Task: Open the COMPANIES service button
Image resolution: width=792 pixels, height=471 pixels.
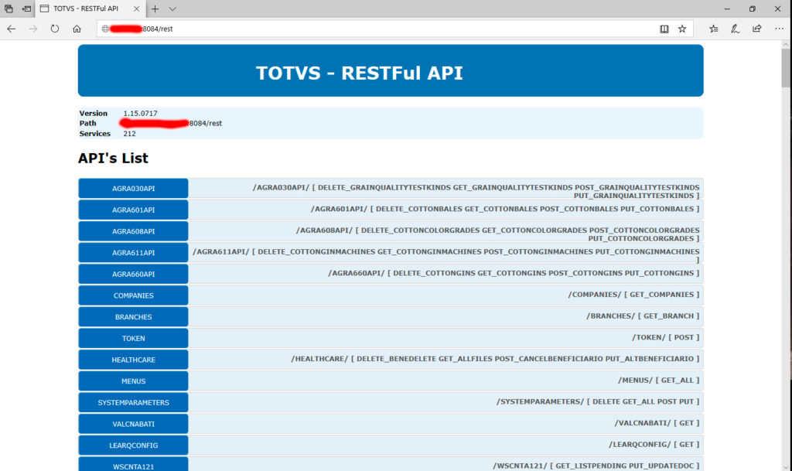Action: (x=133, y=295)
